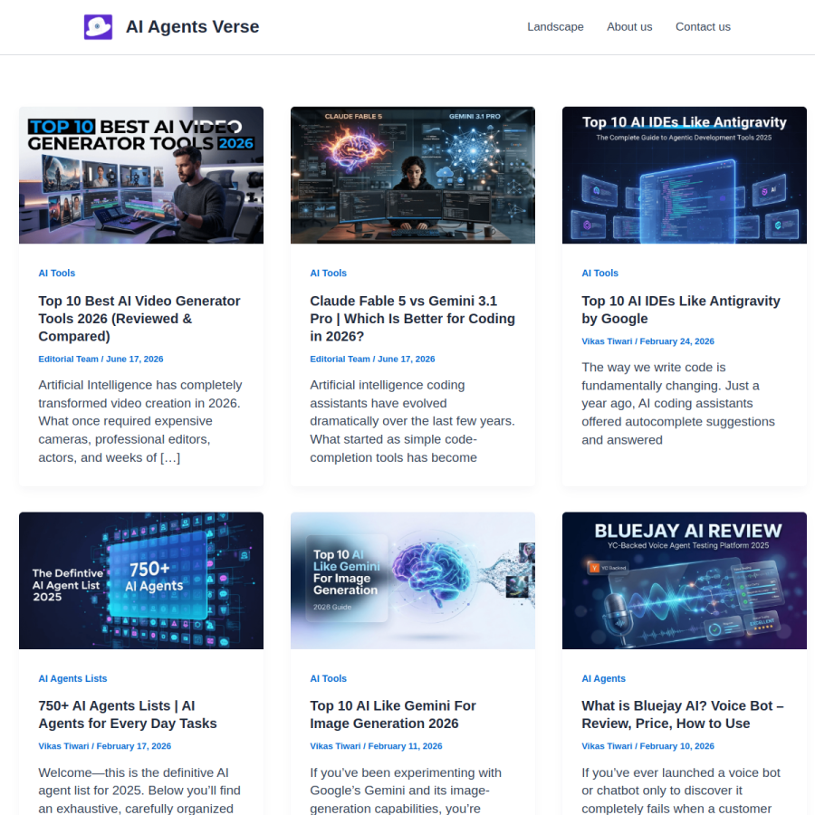Open Top 10 AI Like Gemini title

(x=393, y=714)
